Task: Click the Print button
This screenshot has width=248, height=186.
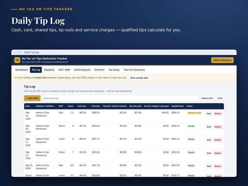Action: click(220, 98)
